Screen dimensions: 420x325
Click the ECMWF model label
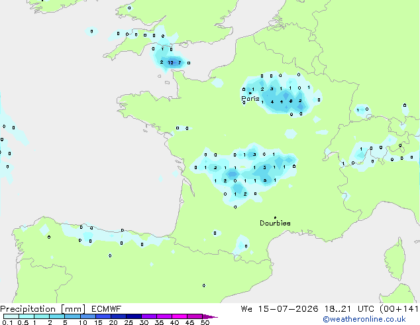tap(107, 309)
